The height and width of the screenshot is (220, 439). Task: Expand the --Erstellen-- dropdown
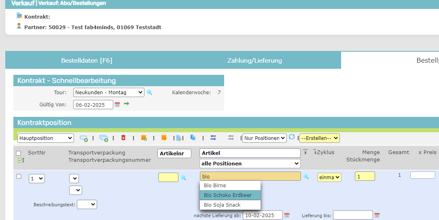click(319, 138)
